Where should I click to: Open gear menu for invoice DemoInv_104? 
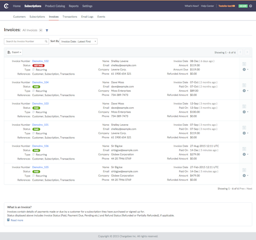click(x=245, y=91)
